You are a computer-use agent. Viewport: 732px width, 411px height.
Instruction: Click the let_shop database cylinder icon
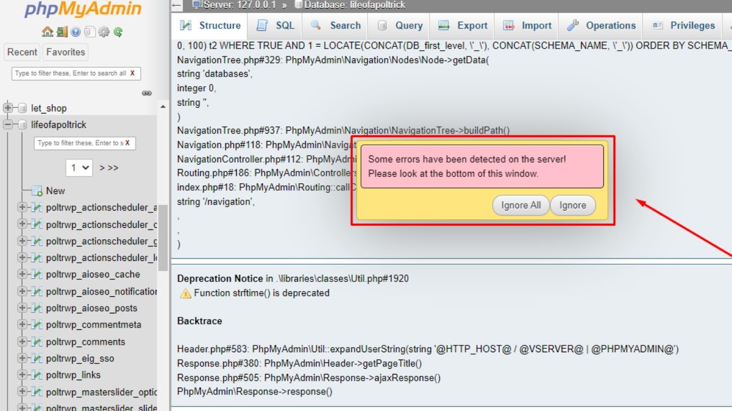(x=22, y=108)
